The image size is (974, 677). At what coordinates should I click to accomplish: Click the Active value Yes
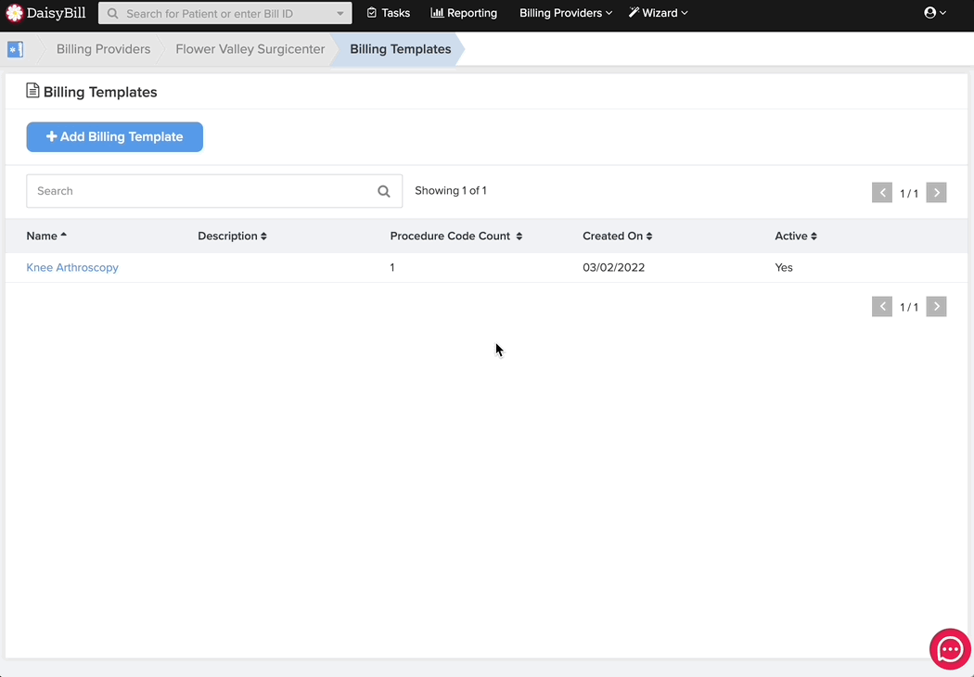pyautogui.click(x=784, y=268)
